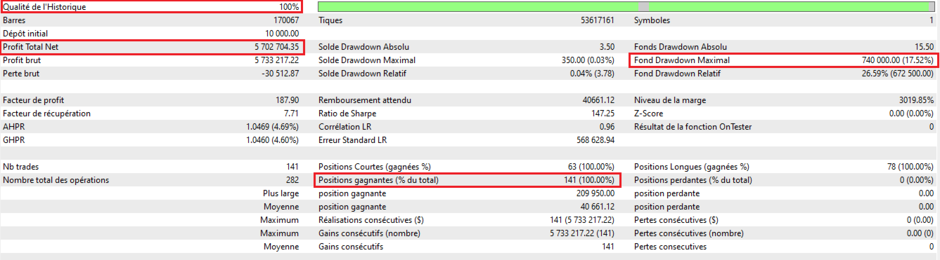This screenshot has height=260, width=940.
Task: Select the 'Perte brut' label
Action: [x=22, y=74]
